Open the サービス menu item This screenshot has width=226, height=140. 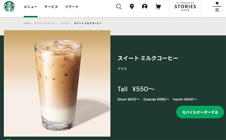click(51, 7)
